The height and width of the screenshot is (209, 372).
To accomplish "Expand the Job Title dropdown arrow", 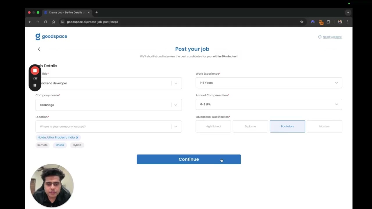I will click(x=176, y=83).
